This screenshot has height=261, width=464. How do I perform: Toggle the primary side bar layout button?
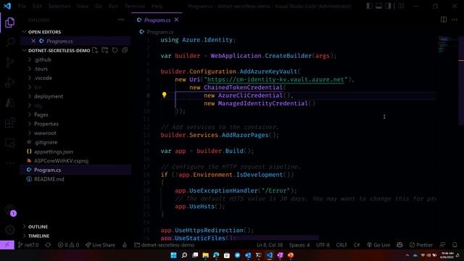click(x=369, y=6)
